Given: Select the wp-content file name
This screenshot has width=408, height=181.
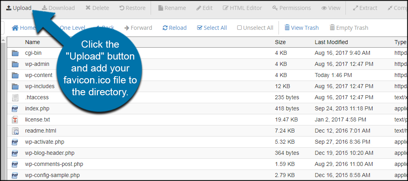Looking at the screenshot, I should 39,75.
